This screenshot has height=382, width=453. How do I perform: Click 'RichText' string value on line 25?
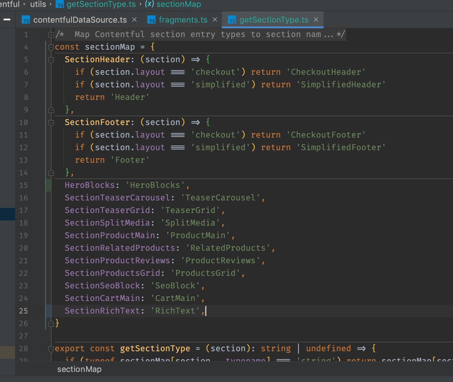pos(175,311)
